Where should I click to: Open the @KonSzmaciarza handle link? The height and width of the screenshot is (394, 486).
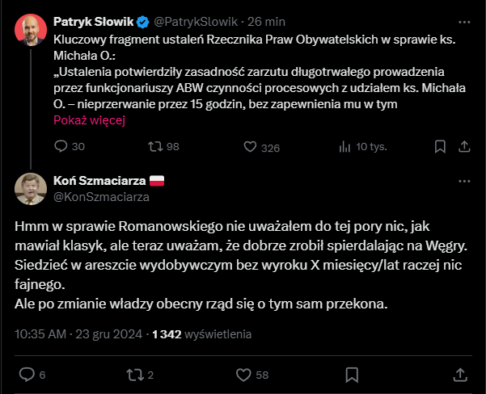coord(101,196)
